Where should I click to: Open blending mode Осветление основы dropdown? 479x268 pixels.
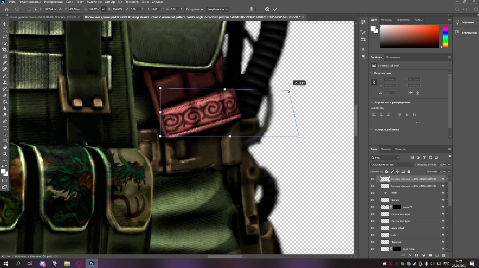click(x=392, y=165)
